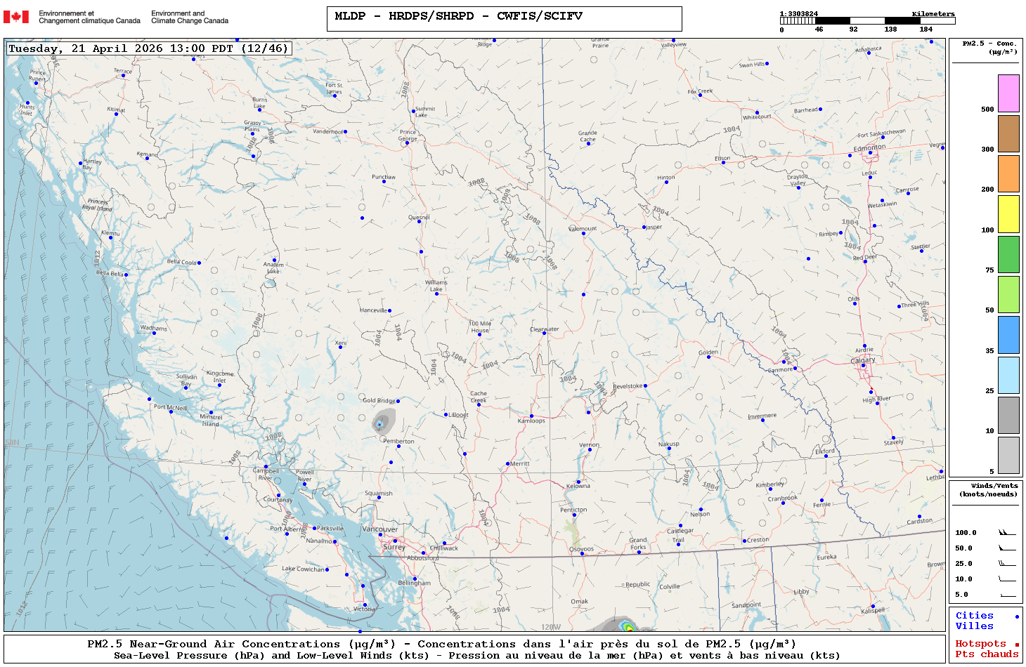Viewport: 1026px width, 667px height.
Task: Click the red Hotspots legend marker
Action: tap(1016, 645)
